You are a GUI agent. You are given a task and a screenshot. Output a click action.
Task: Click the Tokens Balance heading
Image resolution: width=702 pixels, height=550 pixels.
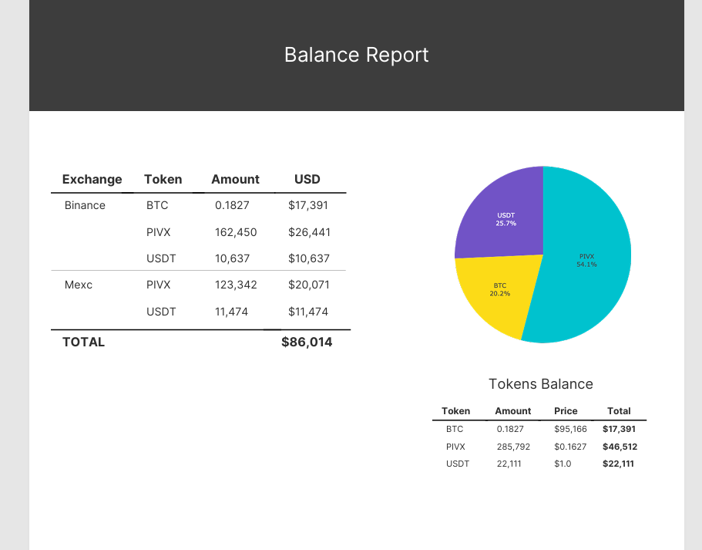[541, 383]
